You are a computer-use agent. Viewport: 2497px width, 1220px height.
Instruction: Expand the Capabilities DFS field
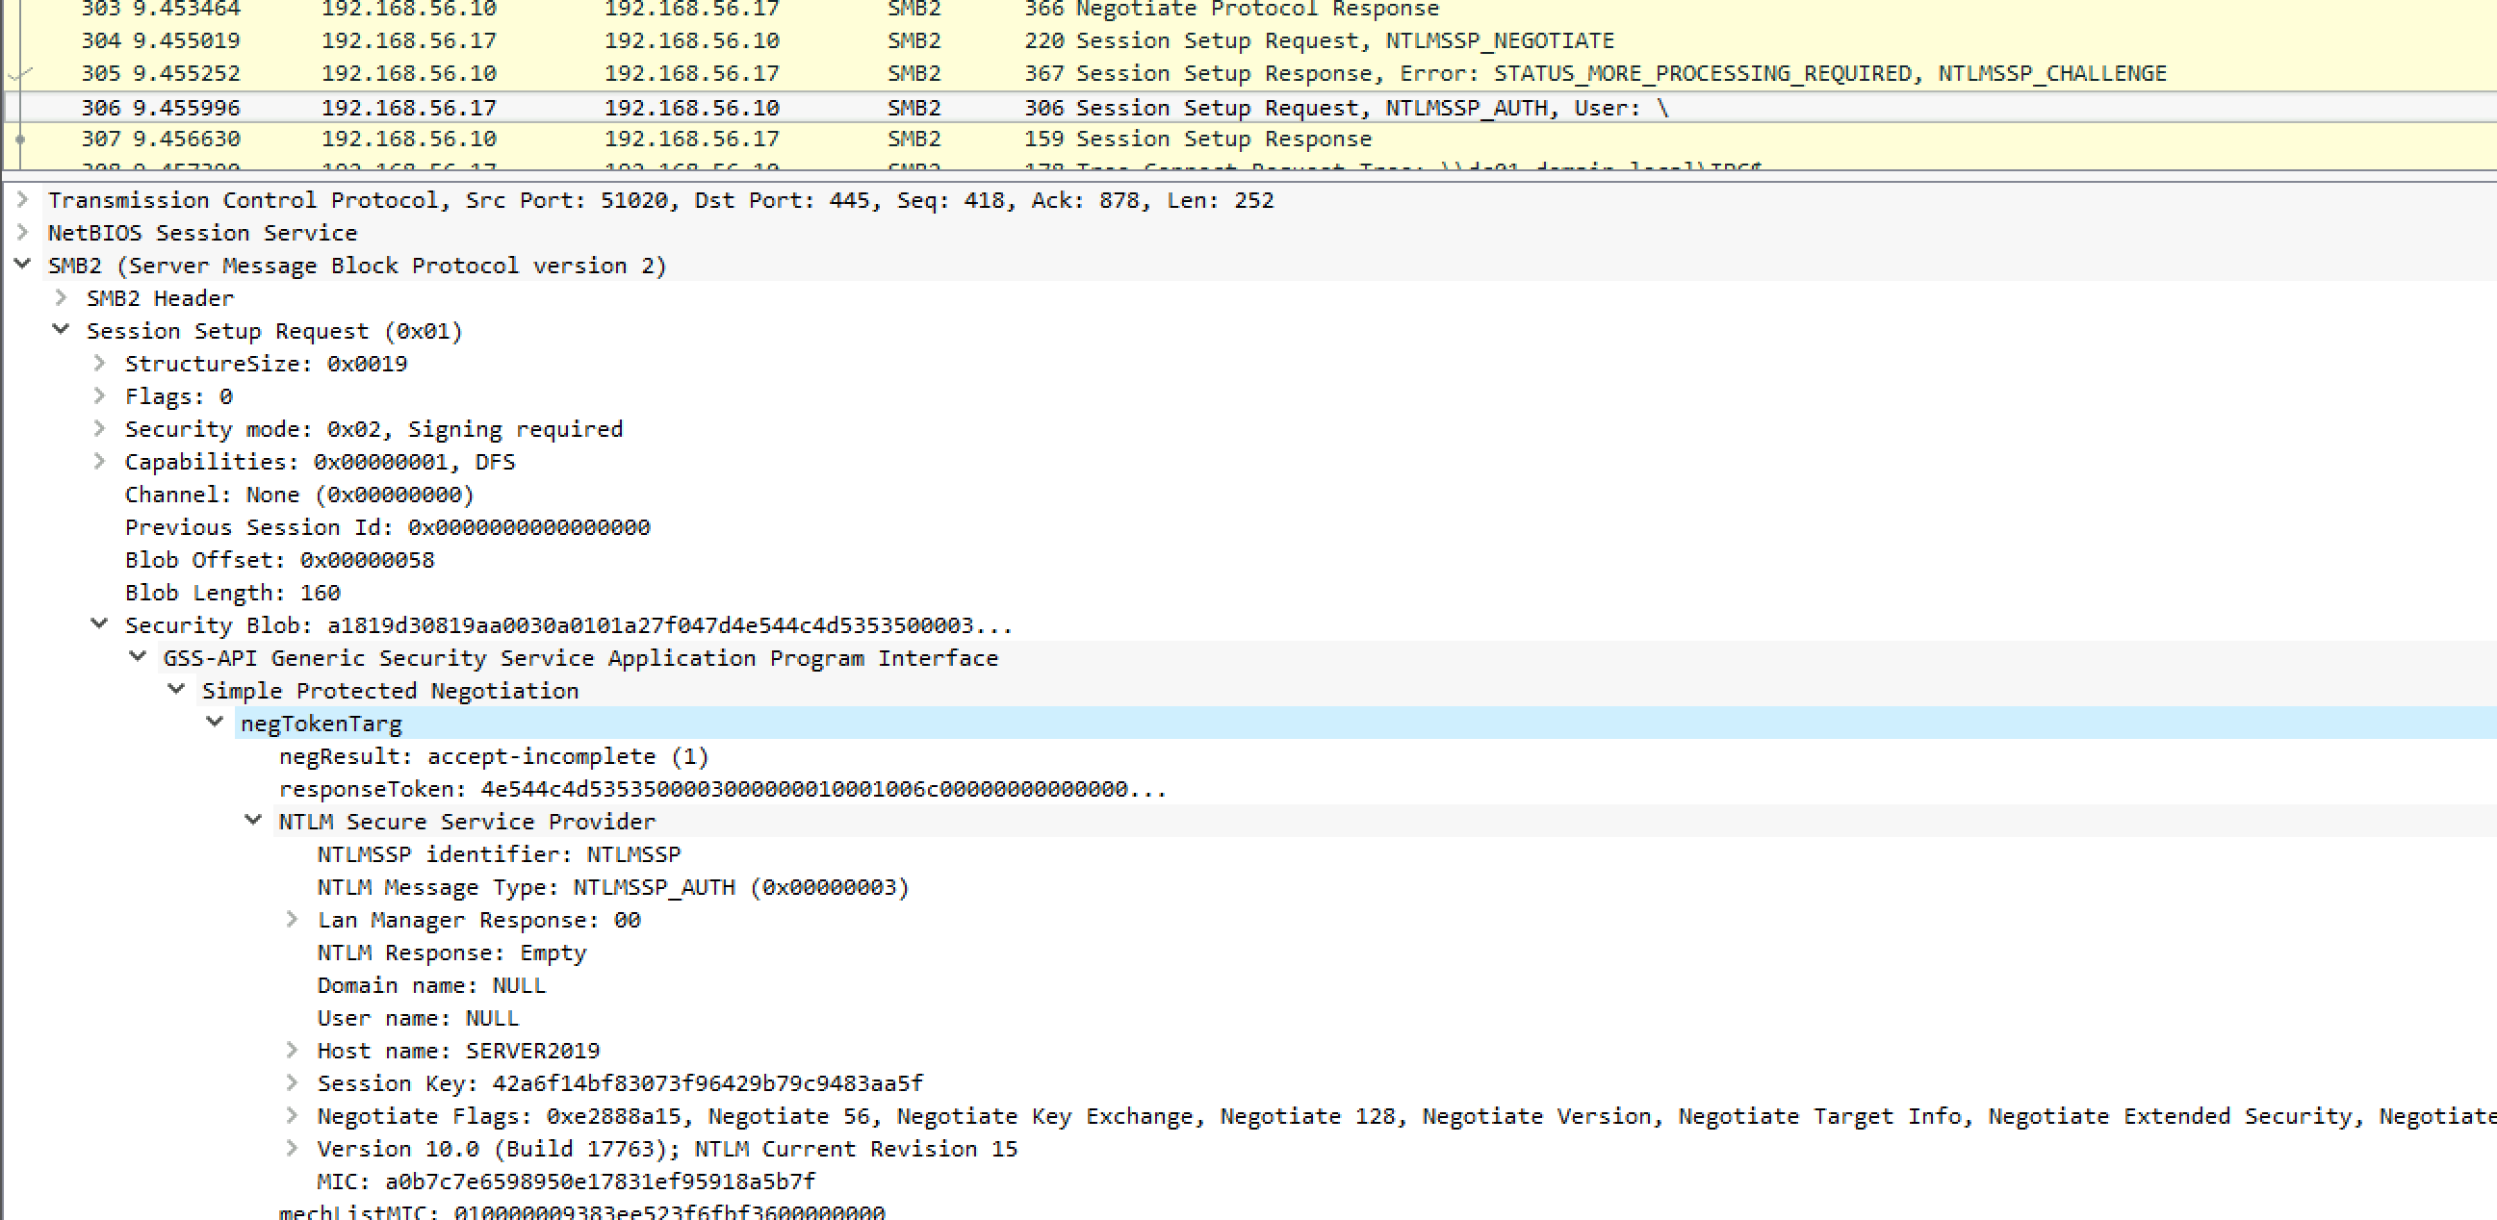click(99, 461)
